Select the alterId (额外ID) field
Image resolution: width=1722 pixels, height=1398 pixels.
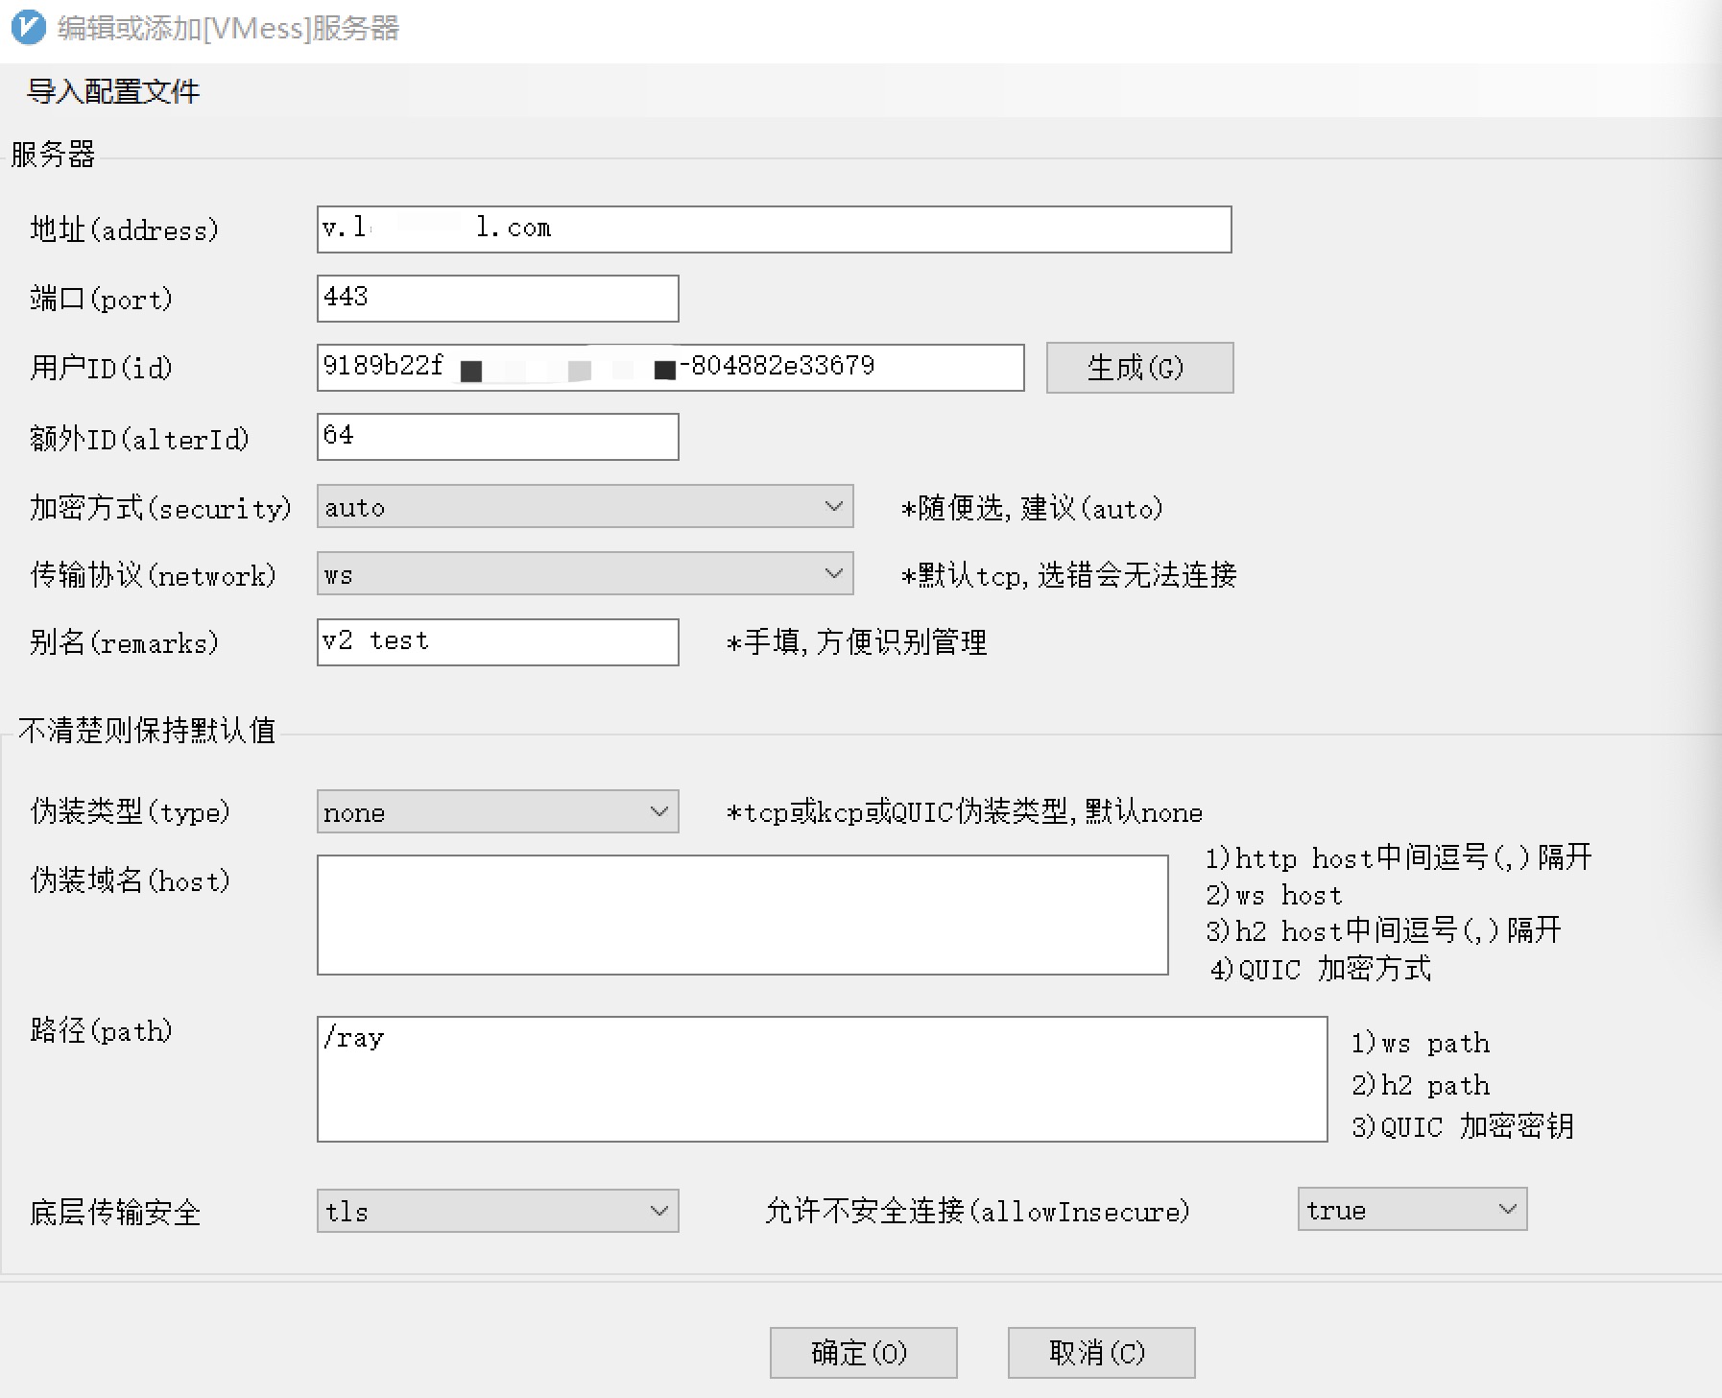pos(497,437)
